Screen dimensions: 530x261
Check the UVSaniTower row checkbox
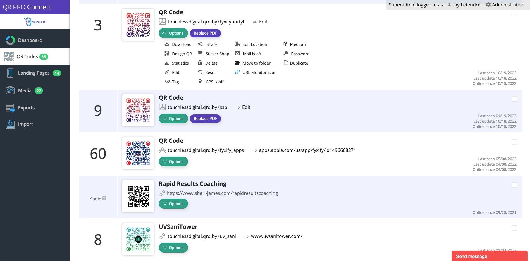[x=514, y=228]
